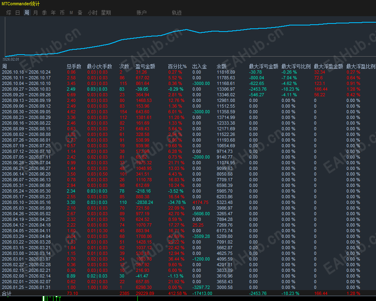Viewport: 376px width, 301px height.
Task: Click the balance value 13714.99
Action: point(226,117)
